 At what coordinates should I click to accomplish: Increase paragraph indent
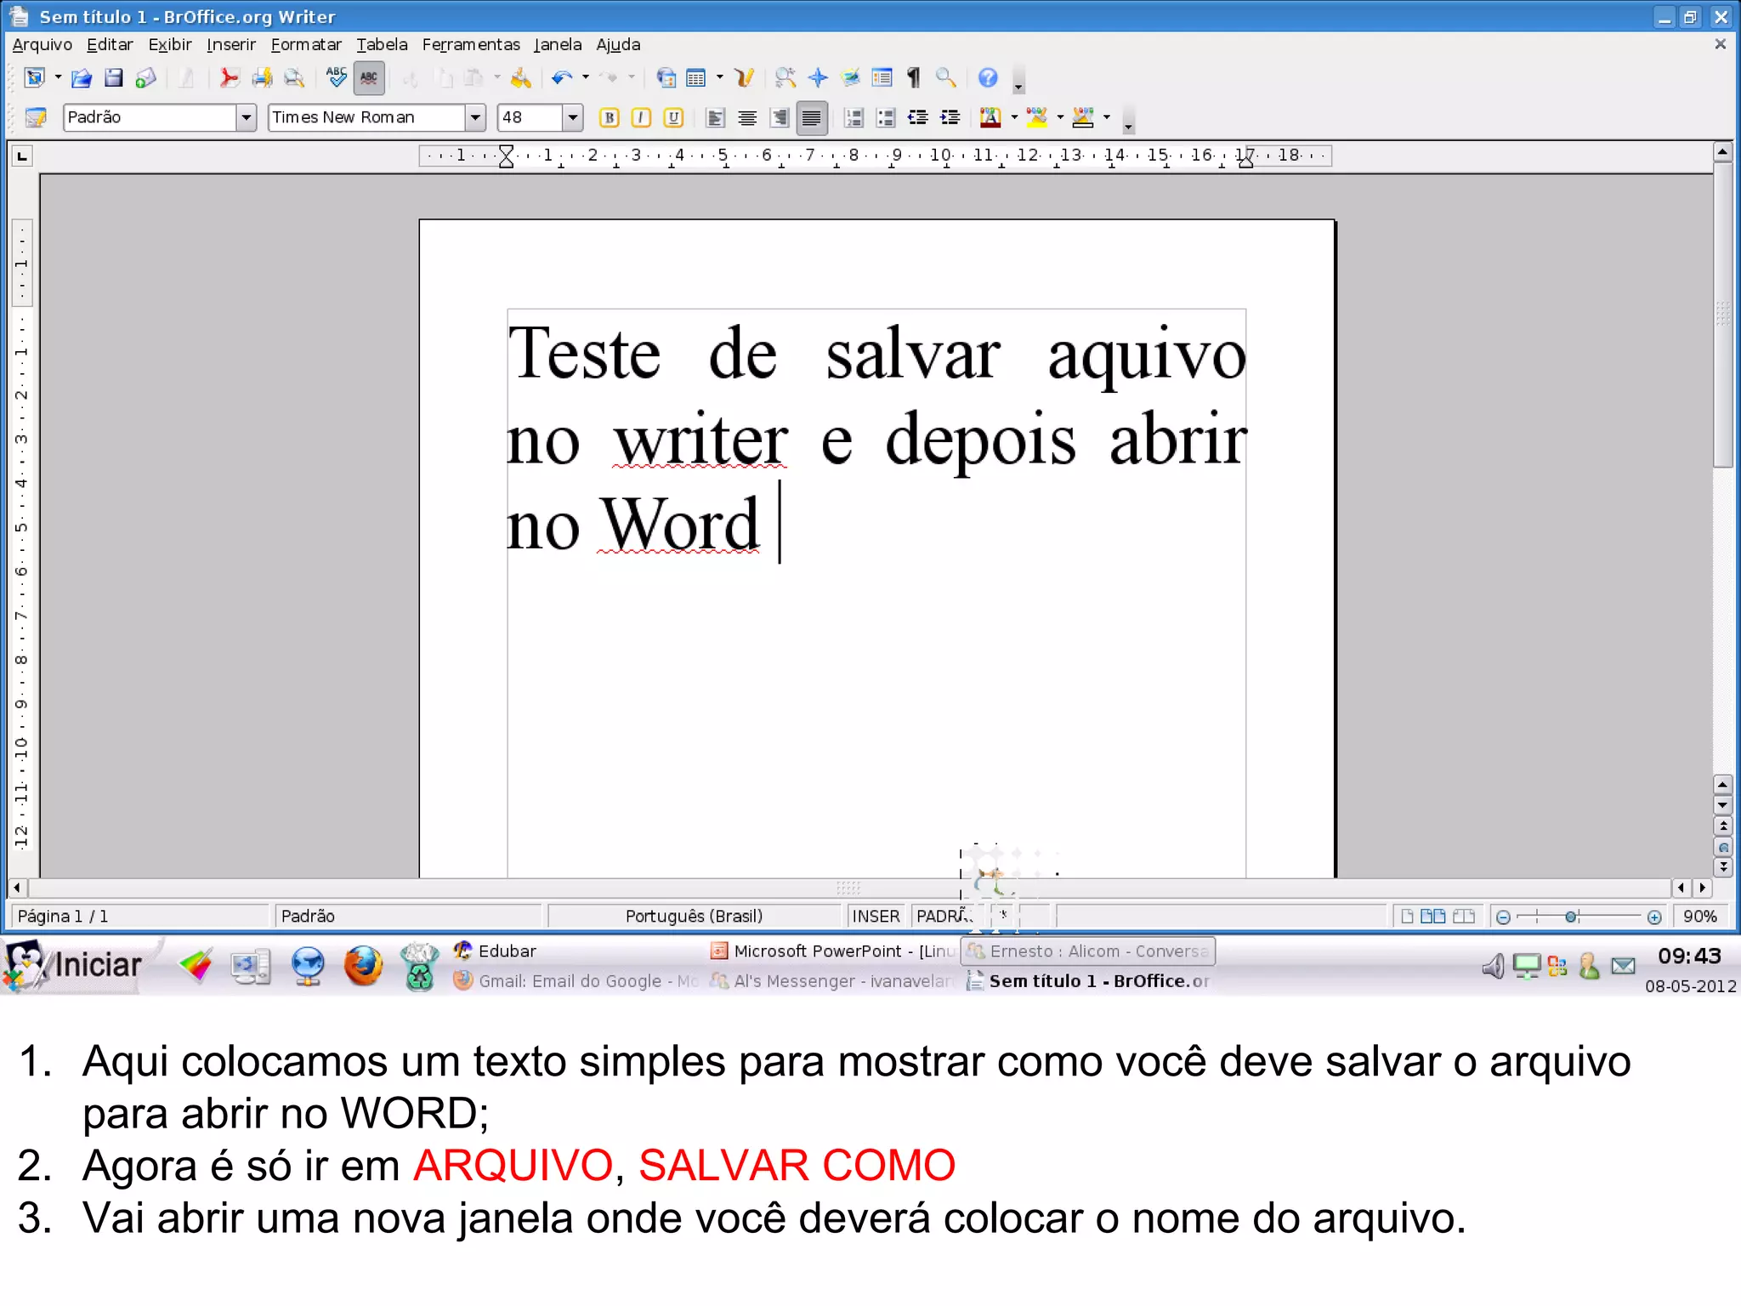(x=950, y=117)
